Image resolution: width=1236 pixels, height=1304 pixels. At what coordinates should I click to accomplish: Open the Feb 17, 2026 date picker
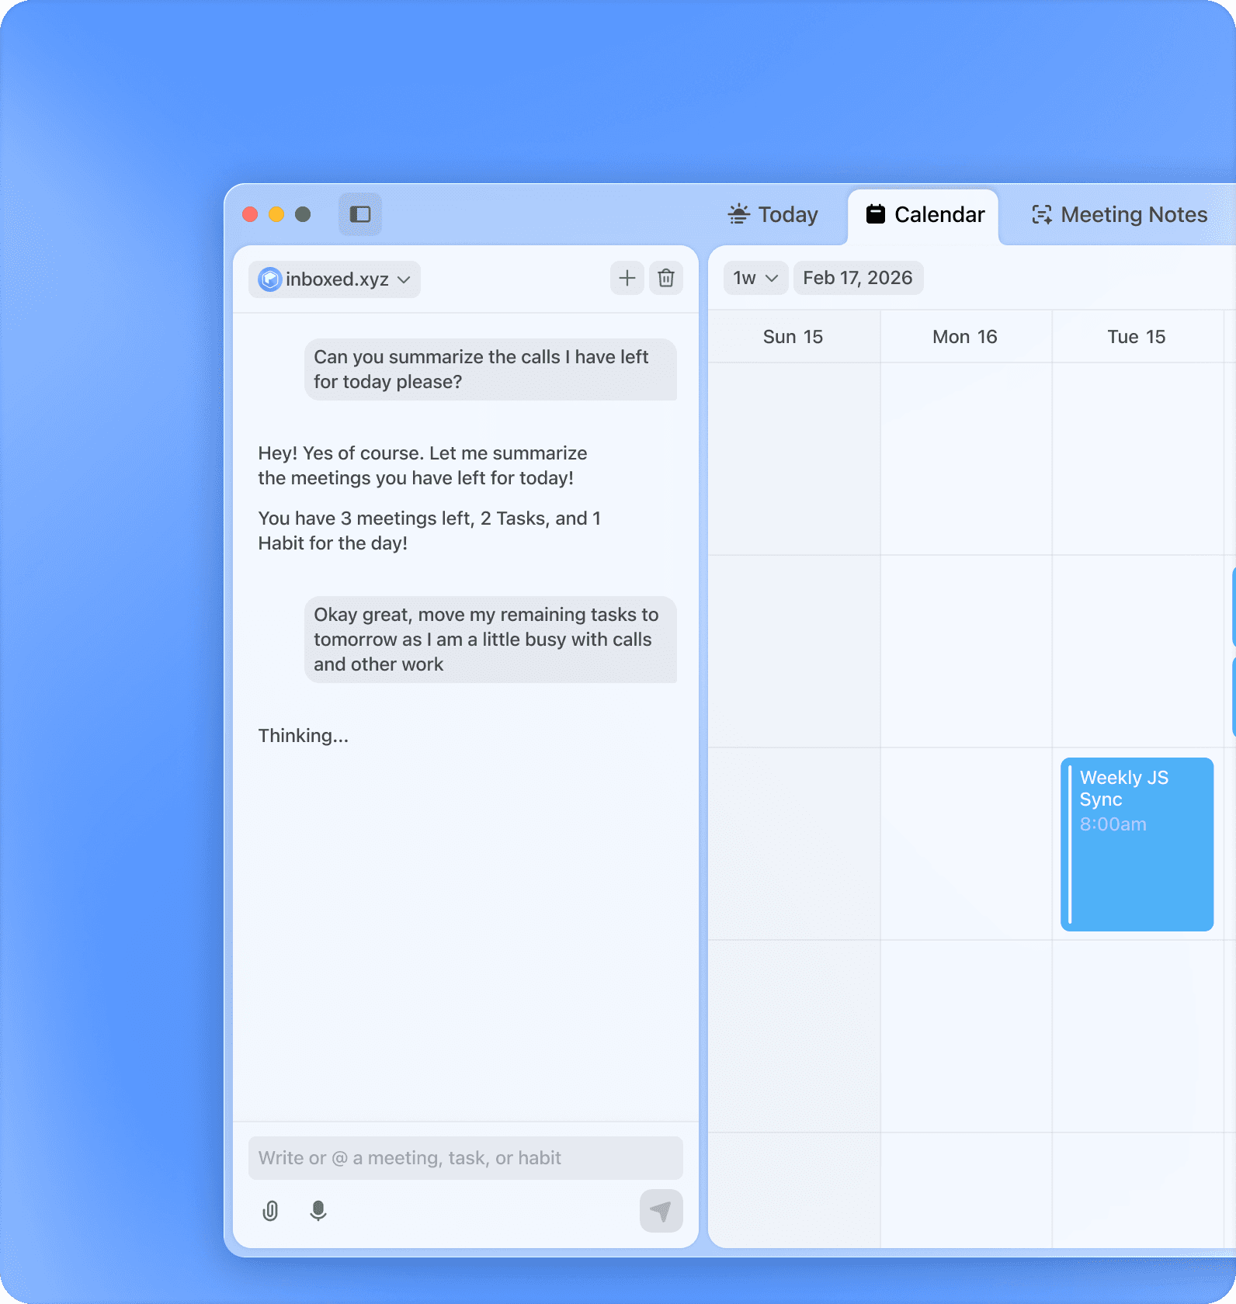[x=858, y=278]
